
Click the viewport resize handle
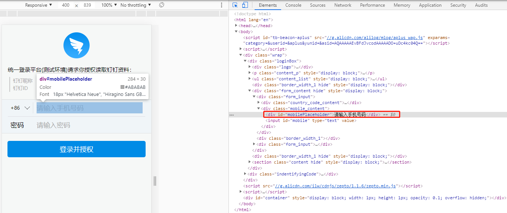click(155, 181)
